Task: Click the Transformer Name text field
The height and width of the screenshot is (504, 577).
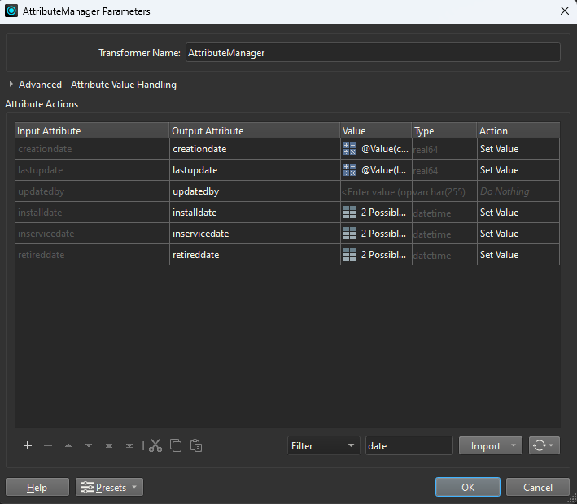Action: (373, 52)
